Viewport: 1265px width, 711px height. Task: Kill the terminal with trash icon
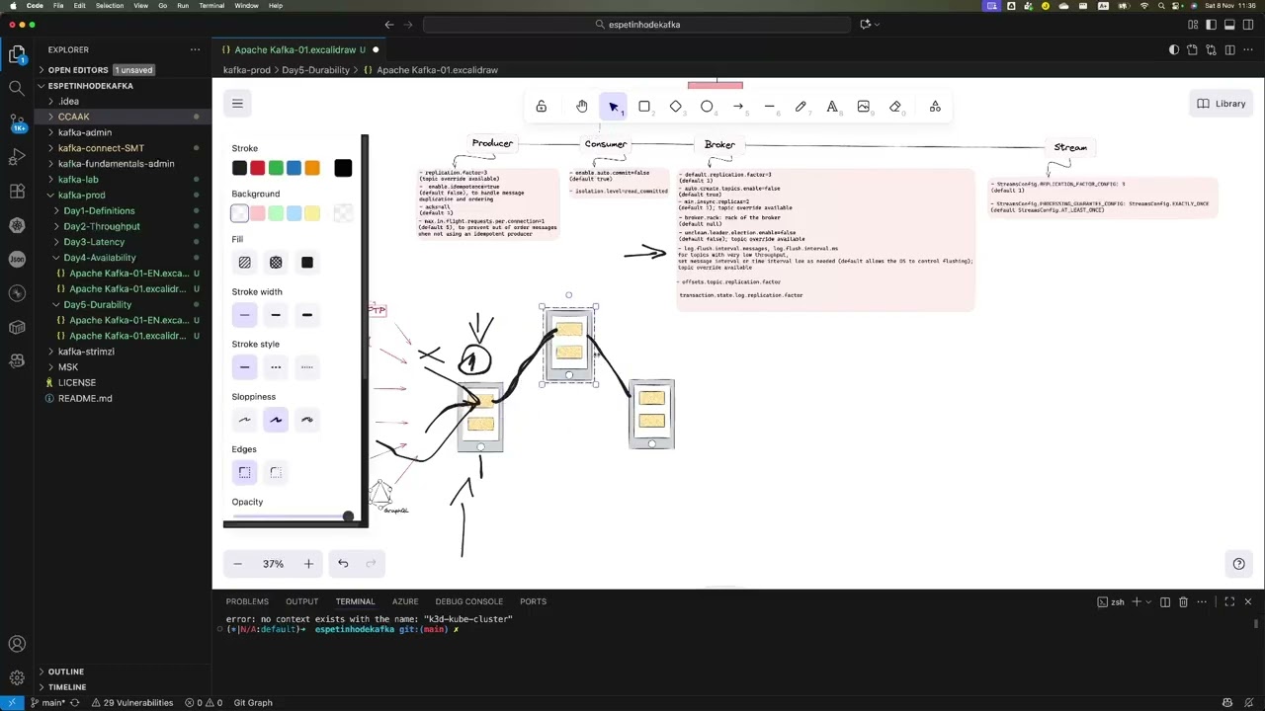(x=1183, y=601)
